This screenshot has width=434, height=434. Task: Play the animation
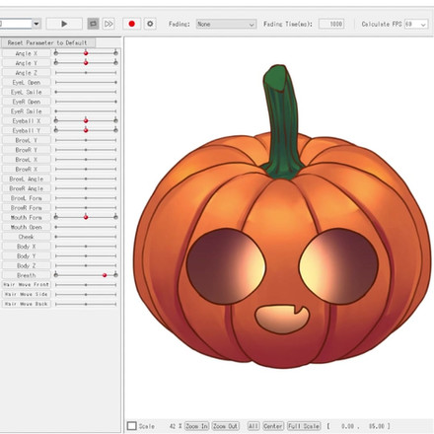tap(64, 24)
